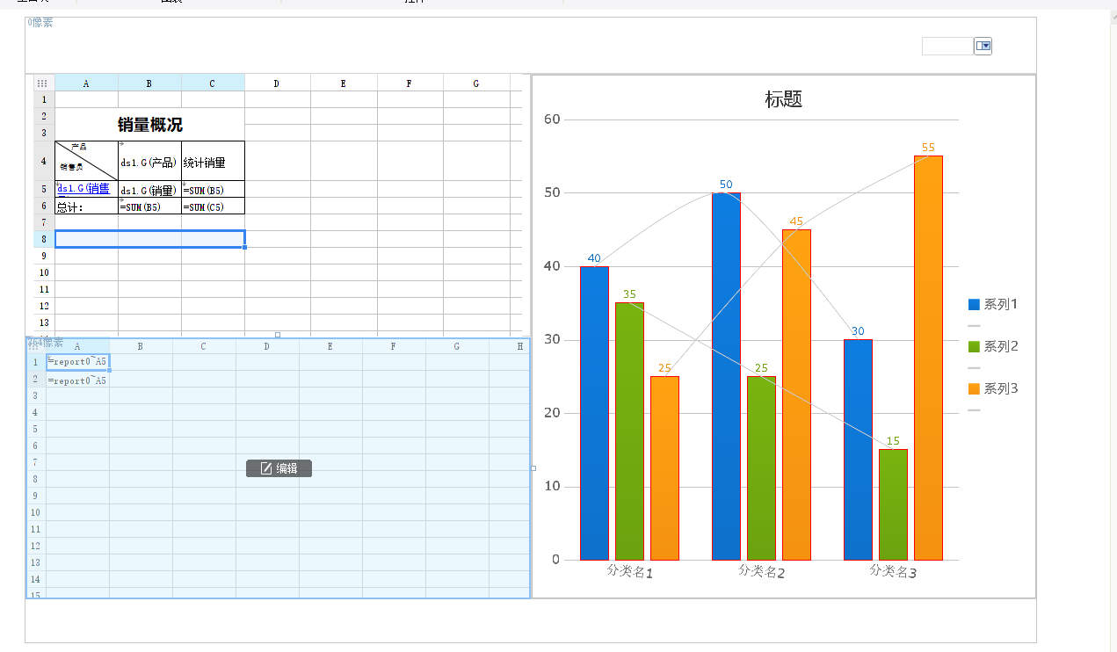Select column B header in 销量概况 sheet
1117x652 pixels.
pos(149,83)
